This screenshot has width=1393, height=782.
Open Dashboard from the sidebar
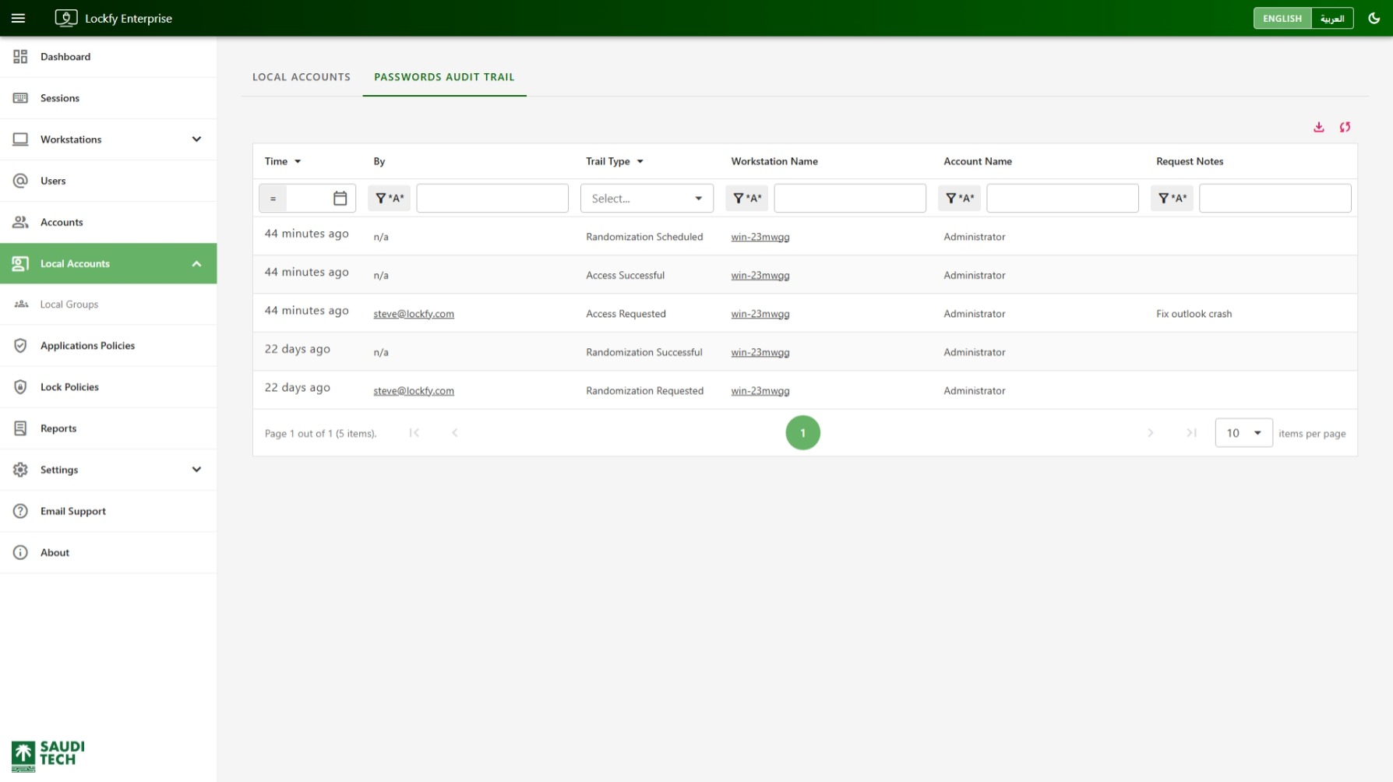point(108,57)
